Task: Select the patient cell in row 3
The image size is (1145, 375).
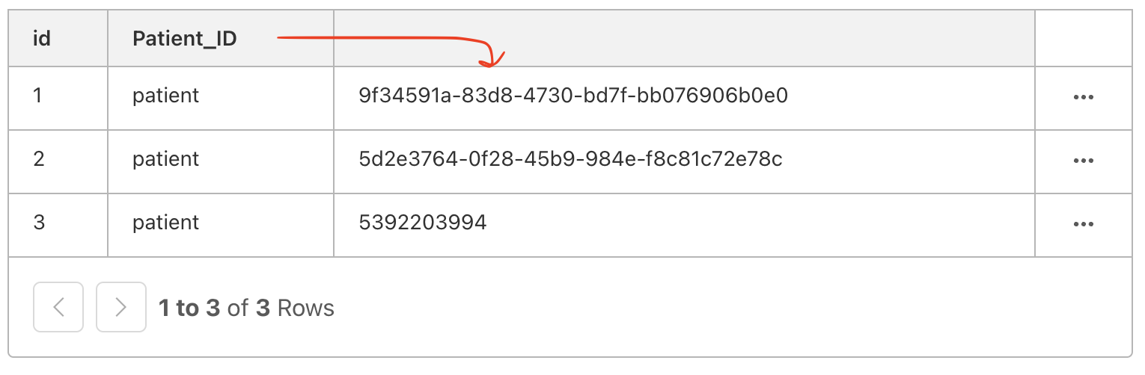Action: point(221,225)
